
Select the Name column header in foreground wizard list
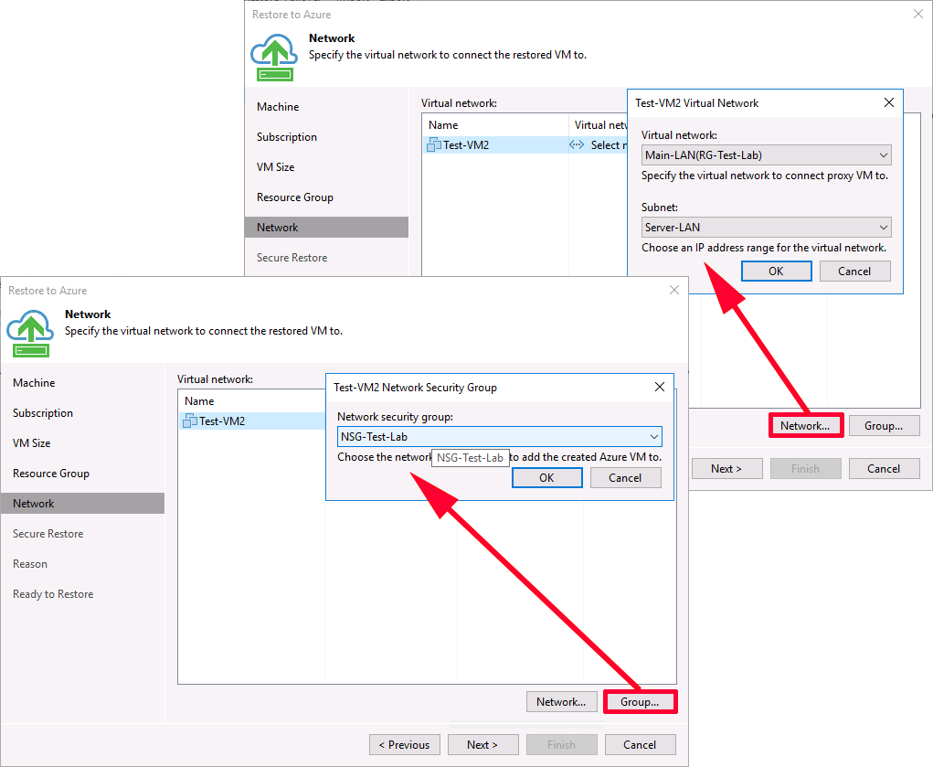click(x=199, y=400)
